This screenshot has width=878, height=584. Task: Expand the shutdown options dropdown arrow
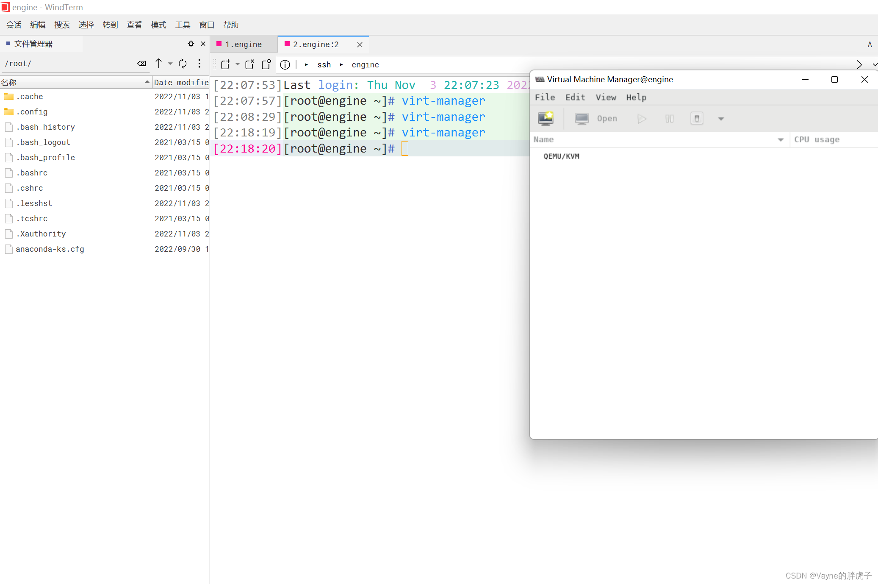[x=721, y=119]
